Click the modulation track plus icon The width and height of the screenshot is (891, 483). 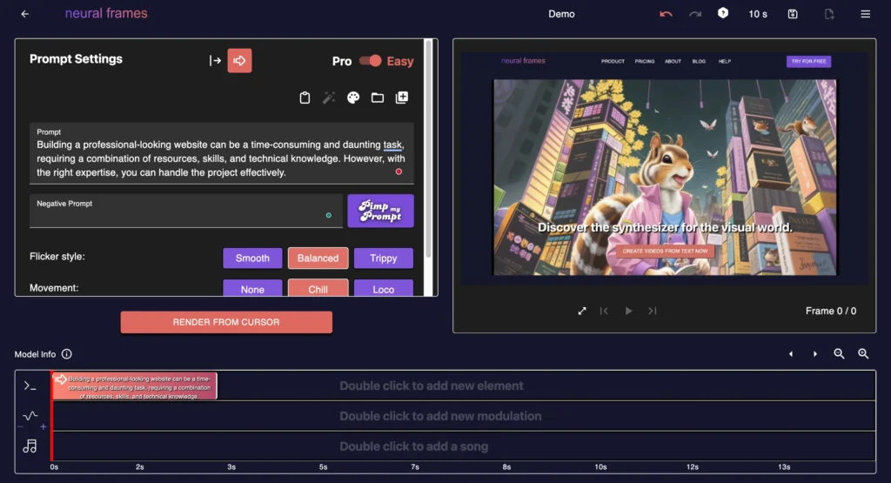pos(44,426)
